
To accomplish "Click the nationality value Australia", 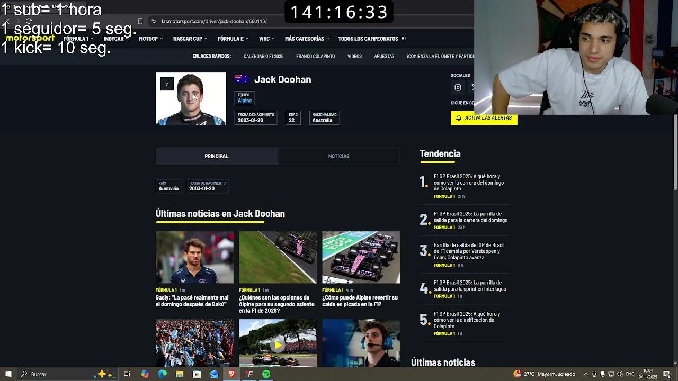I will click(x=322, y=120).
